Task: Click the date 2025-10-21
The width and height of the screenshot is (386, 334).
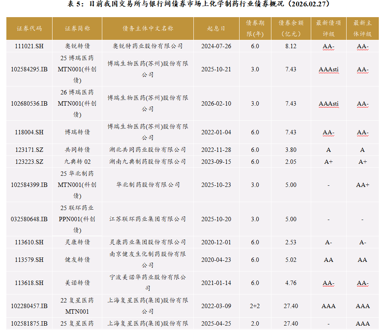Action: (x=216, y=69)
